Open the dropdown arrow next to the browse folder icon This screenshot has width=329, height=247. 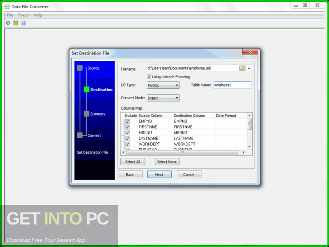tap(249, 69)
